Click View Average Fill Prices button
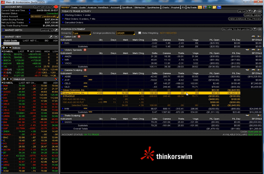Screen dimensions: 264x174 pos(245,19)
